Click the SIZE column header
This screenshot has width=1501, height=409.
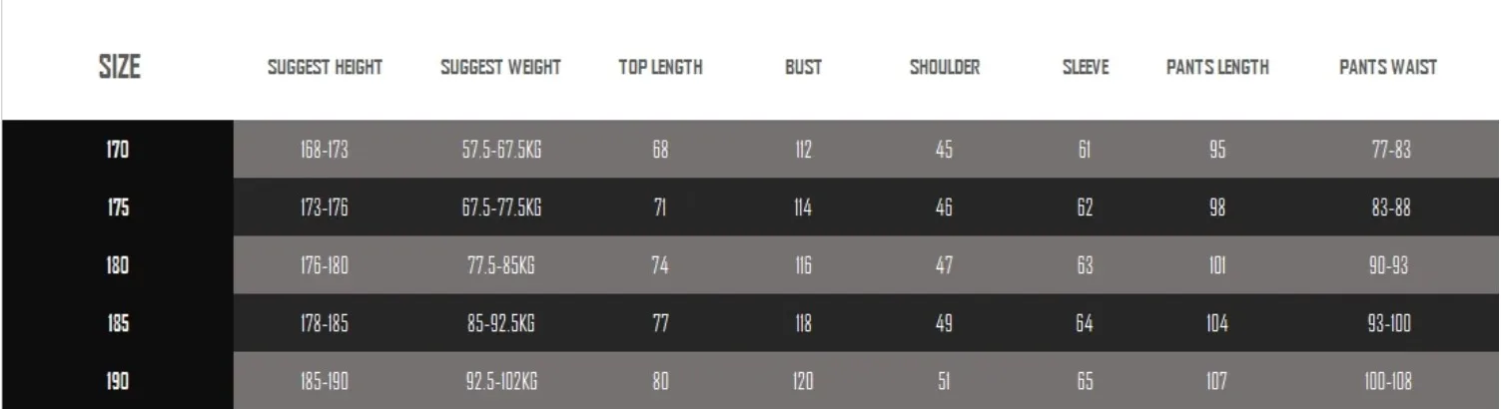click(119, 67)
